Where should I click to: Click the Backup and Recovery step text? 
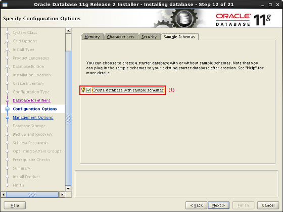click(33, 134)
